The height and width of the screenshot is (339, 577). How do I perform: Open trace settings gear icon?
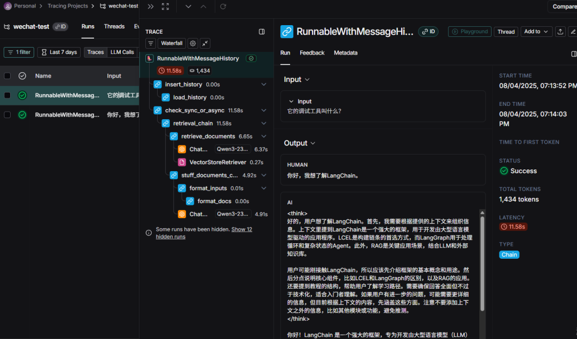[x=193, y=43]
